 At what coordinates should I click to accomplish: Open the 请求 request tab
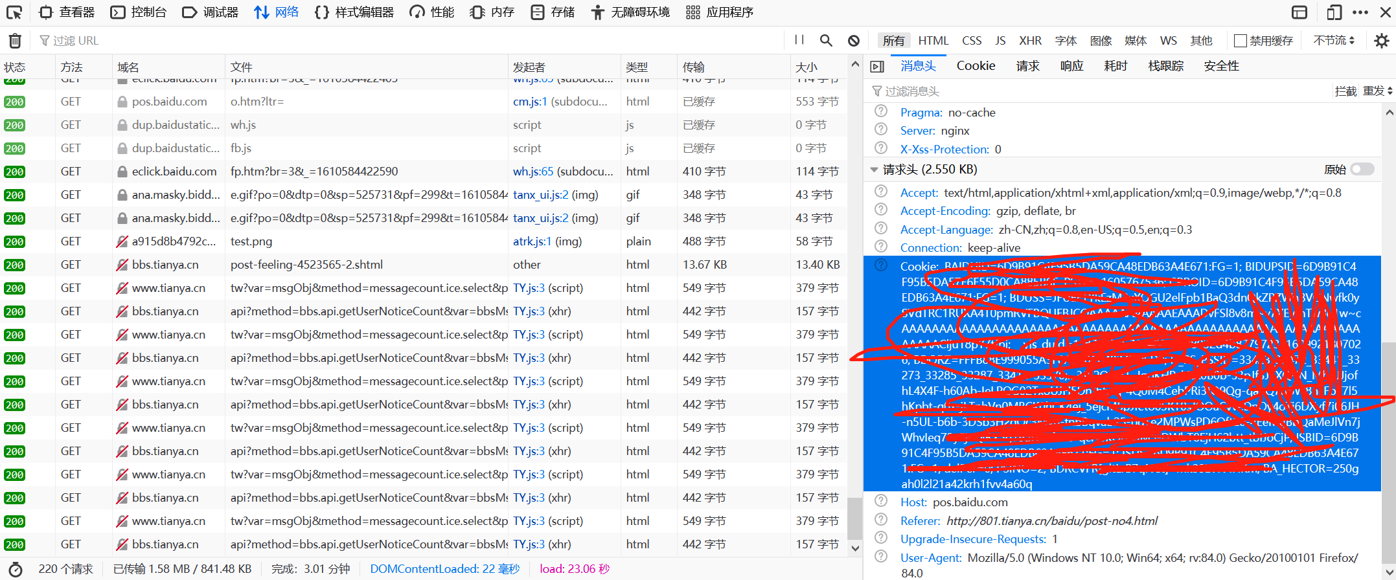tap(1027, 65)
